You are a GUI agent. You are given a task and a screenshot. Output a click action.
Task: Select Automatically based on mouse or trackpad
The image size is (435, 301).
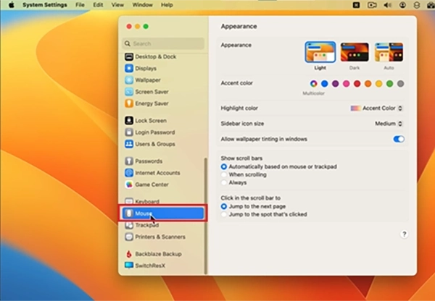[x=223, y=166]
